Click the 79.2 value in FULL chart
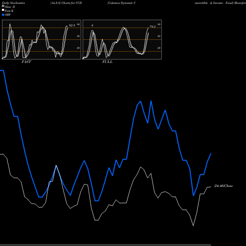 pyautogui.click(x=153, y=27)
